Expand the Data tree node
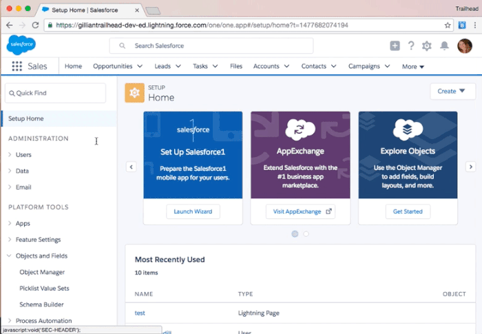Image resolution: width=482 pixels, height=334 pixels. pos(10,171)
